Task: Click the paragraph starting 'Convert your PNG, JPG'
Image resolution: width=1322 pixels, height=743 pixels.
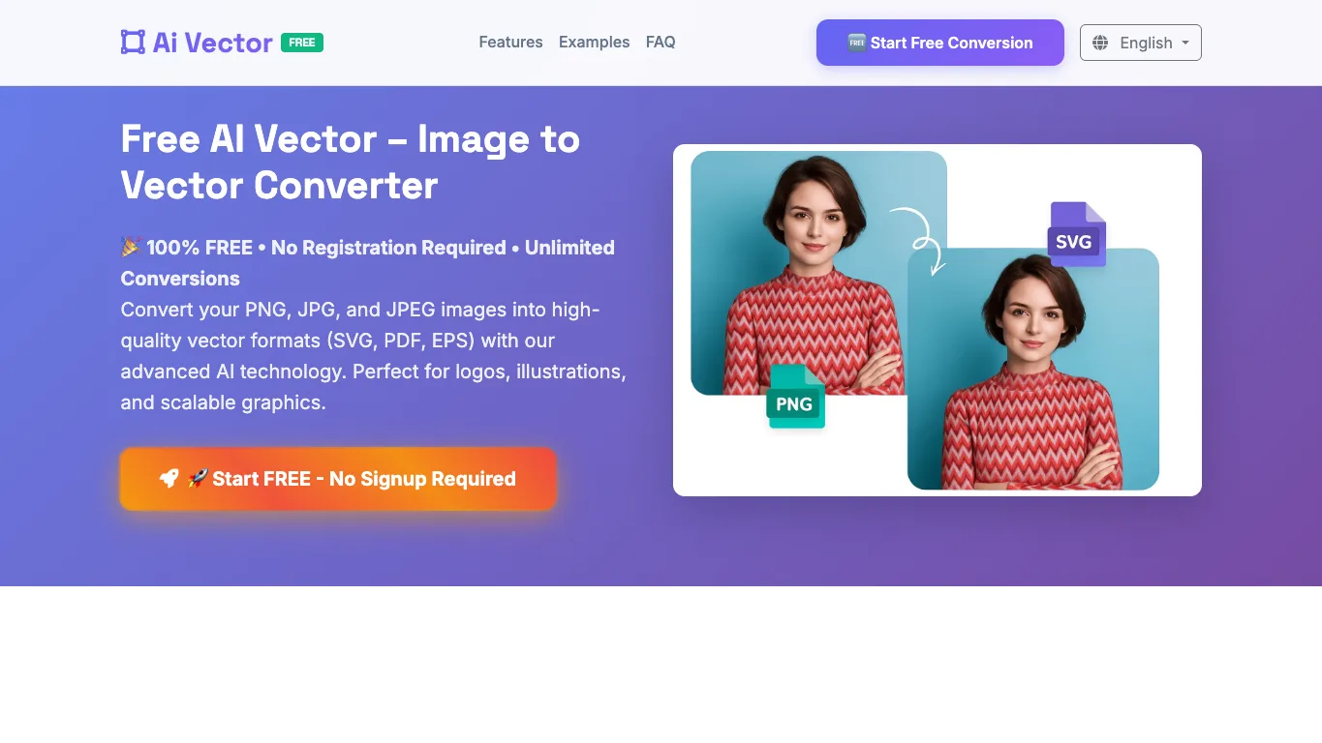Action: (x=374, y=356)
